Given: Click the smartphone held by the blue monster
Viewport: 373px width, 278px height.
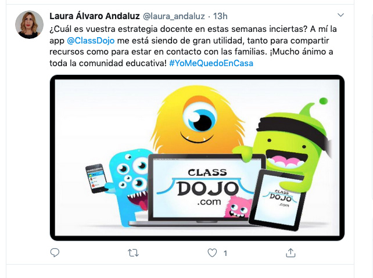Looking at the screenshot, I should [97, 178].
